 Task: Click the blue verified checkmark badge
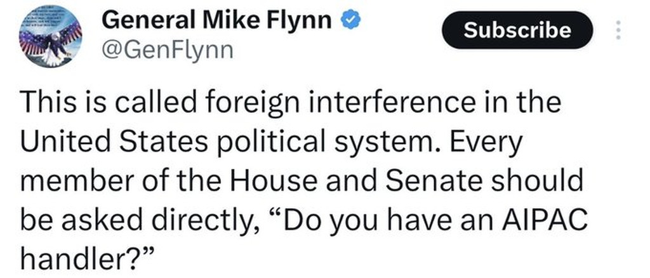(x=350, y=22)
